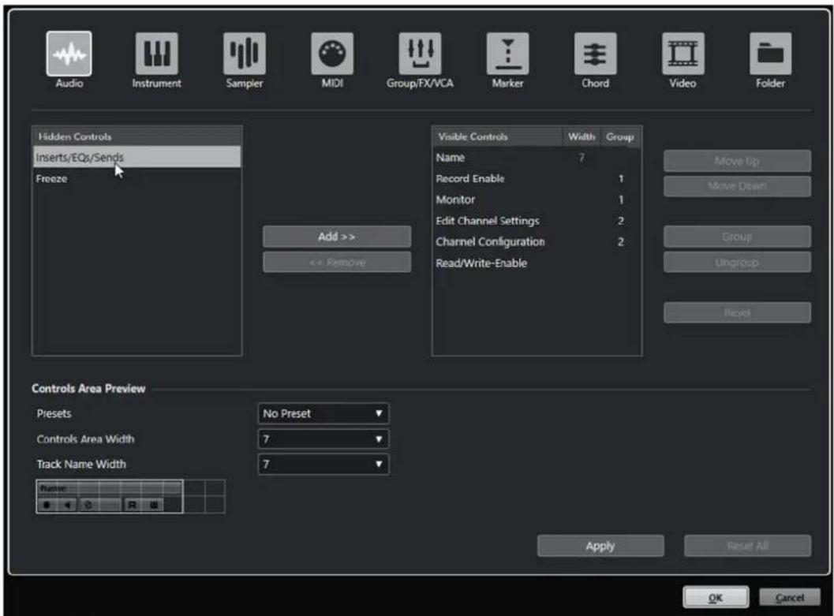Select the Folder track type icon
The image size is (834, 616).
pyautogui.click(x=770, y=53)
